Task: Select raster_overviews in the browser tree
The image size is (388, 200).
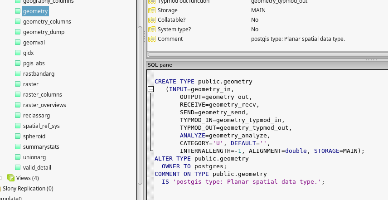Action: pyautogui.click(x=44, y=105)
